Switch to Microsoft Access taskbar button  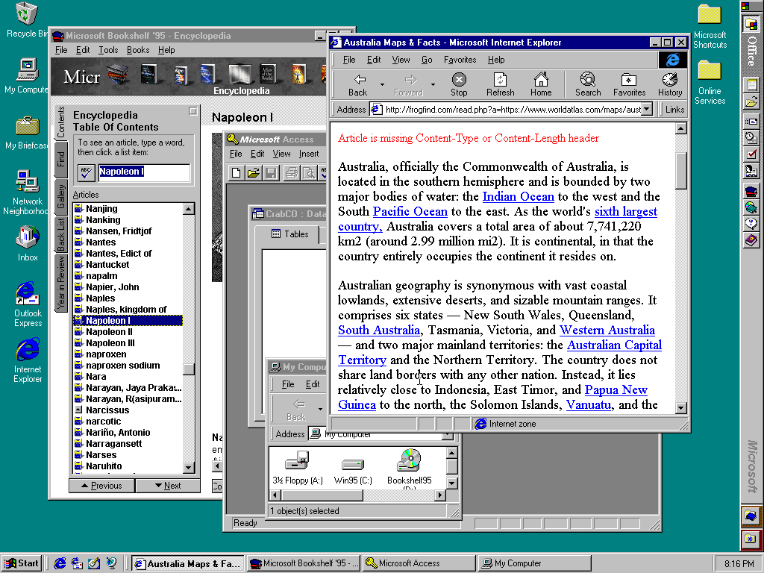click(418, 563)
